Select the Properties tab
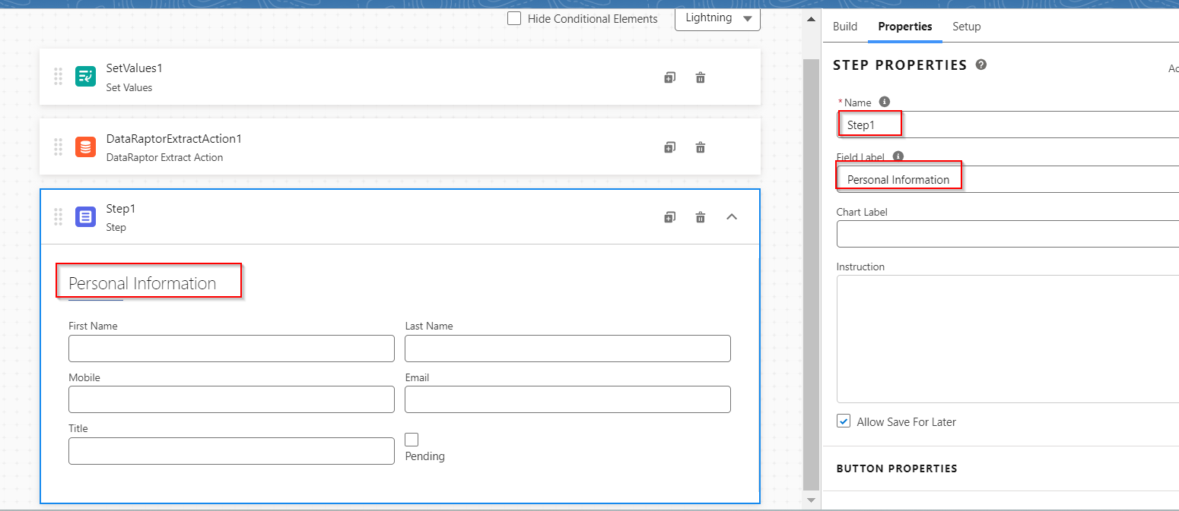This screenshot has height=511, width=1179. pyautogui.click(x=904, y=26)
